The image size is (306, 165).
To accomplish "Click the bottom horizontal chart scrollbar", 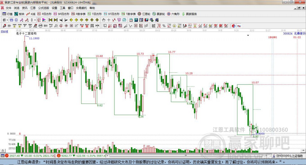I will point(186,156).
